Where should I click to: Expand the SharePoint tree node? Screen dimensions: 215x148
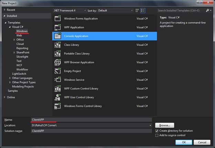tap(14, 53)
